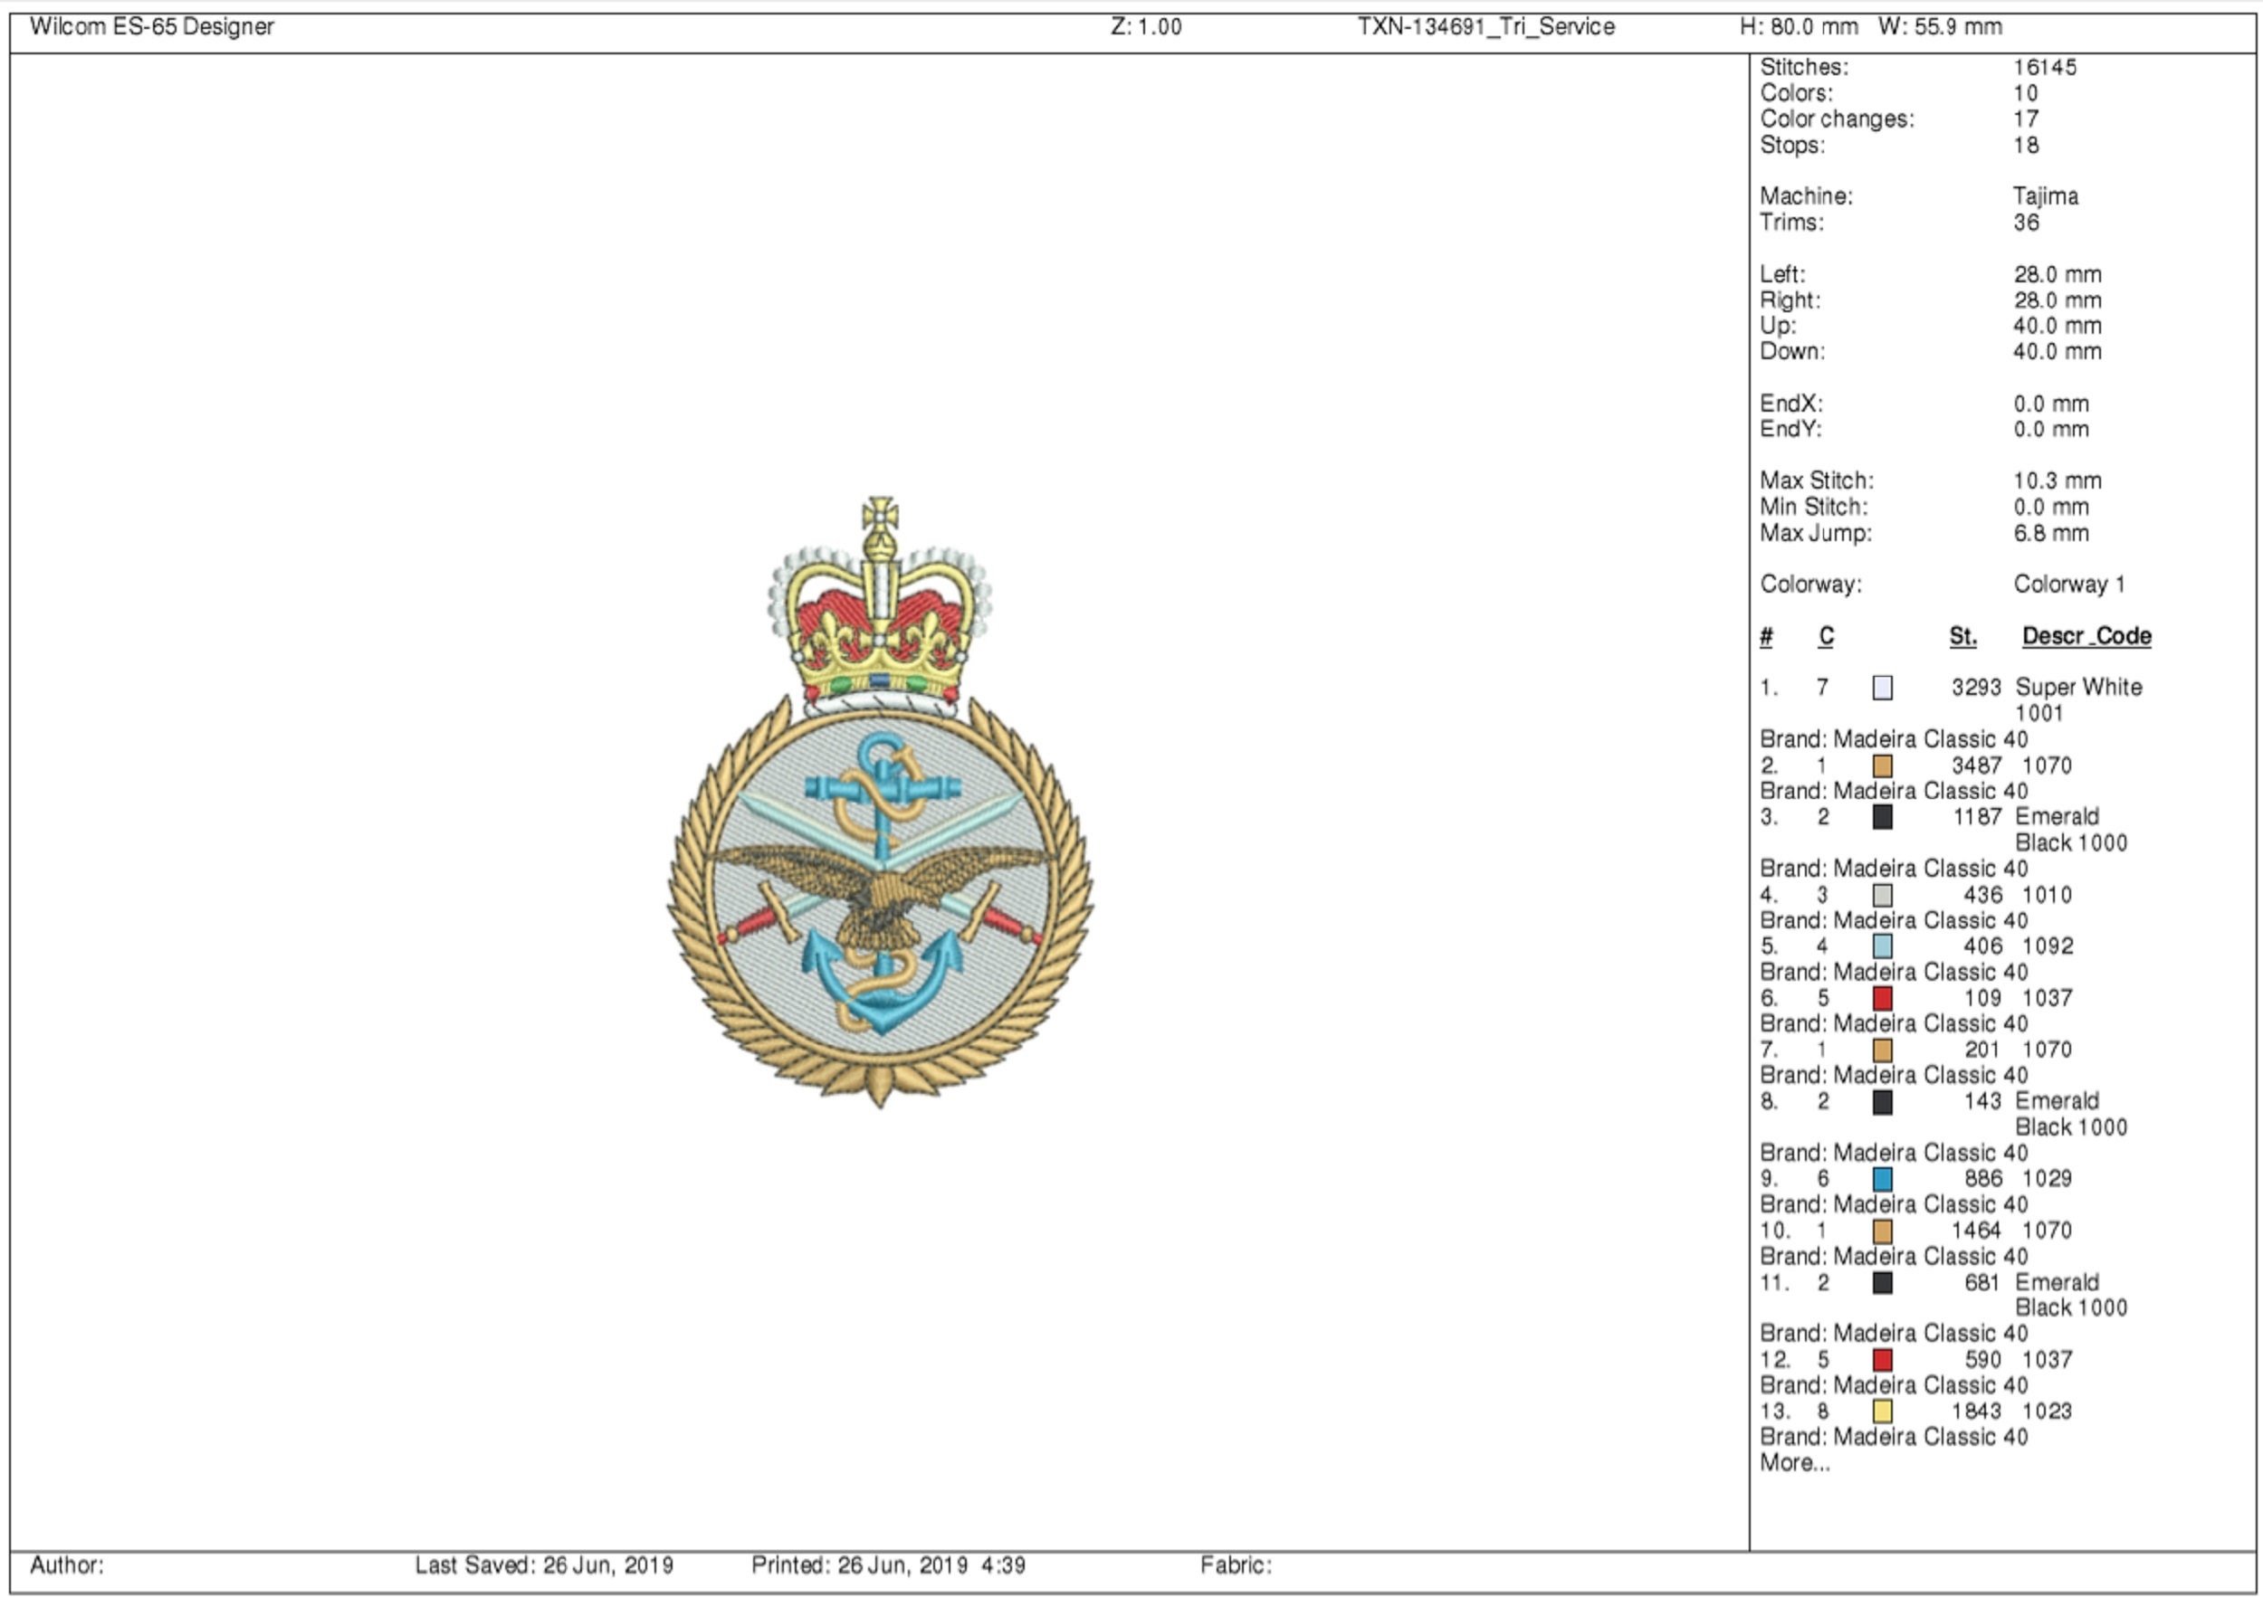Click the St. column header
The height and width of the screenshot is (1597, 2263).
click(1962, 636)
